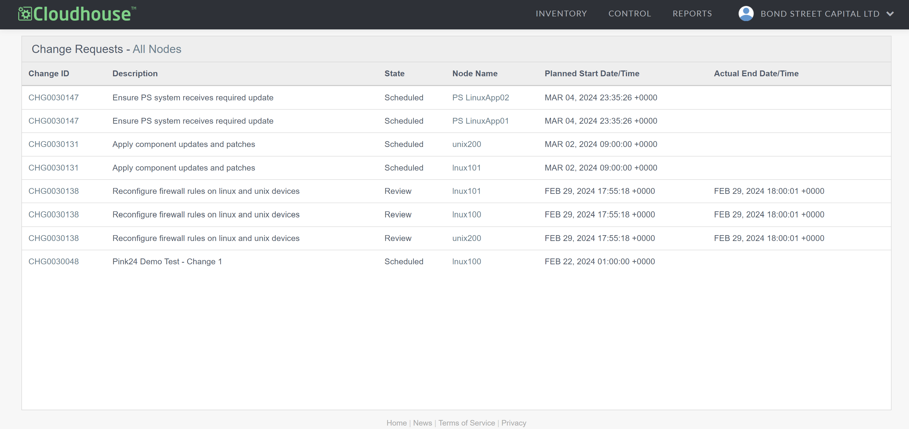Screen dimensions: 909x429
Task: Click the Change ID column header
Action: (x=49, y=73)
